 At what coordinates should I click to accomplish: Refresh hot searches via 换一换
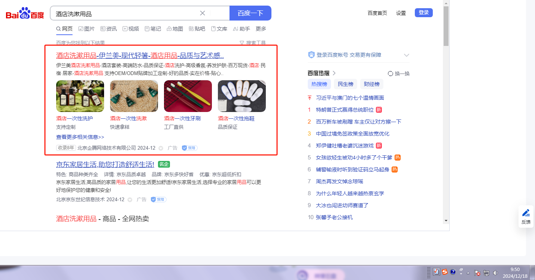[x=399, y=74]
